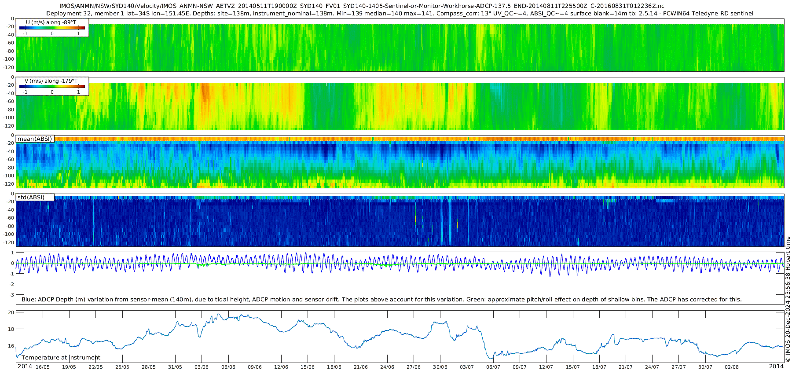
Task: Click the 'Temperature at instrument' label
Action: (x=61, y=358)
